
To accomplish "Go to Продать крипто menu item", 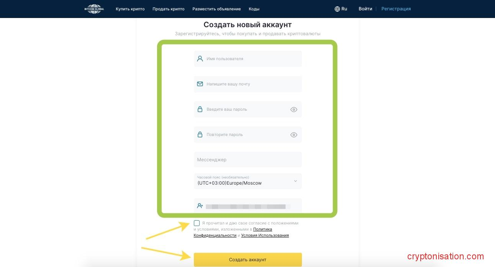I will pyautogui.click(x=169, y=9).
